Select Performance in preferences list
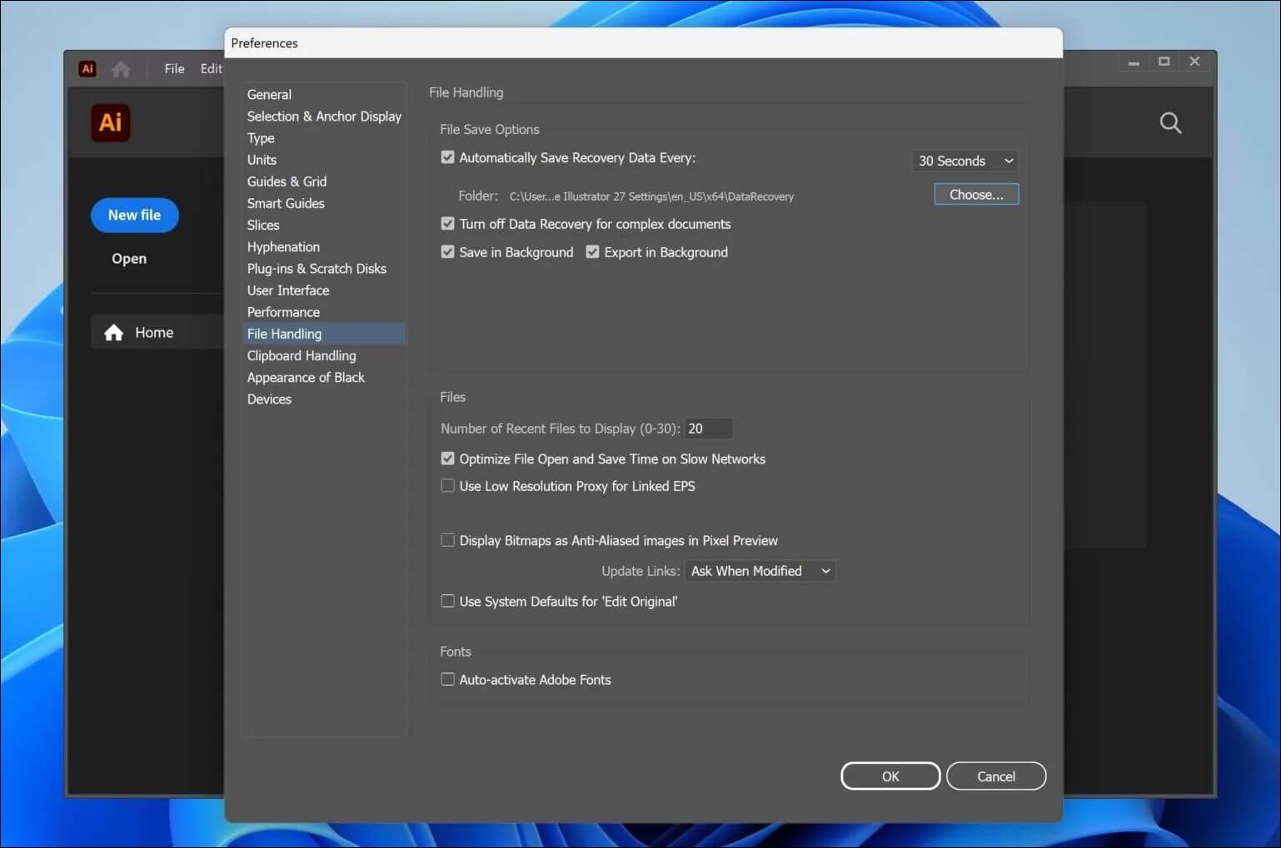This screenshot has width=1281, height=848. pyautogui.click(x=283, y=312)
